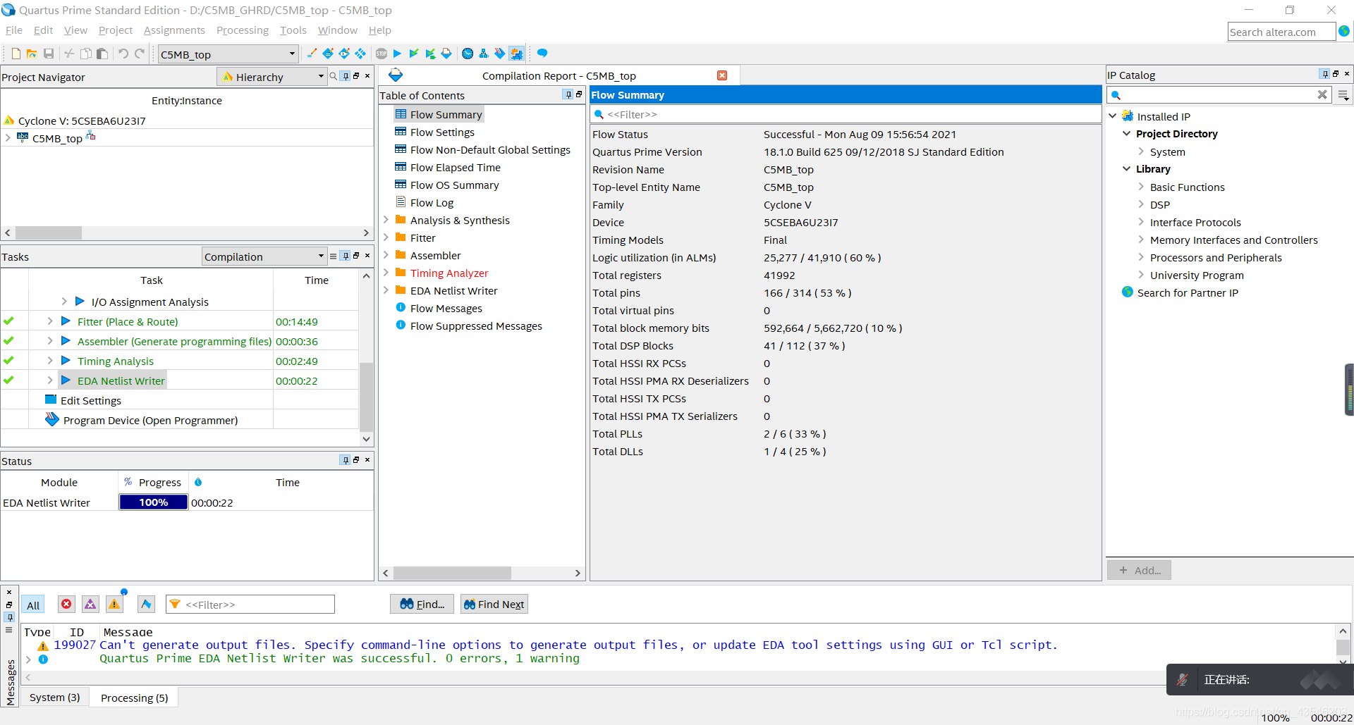Toggle info messages flag filter button
1354x725 pixels.
click(x=146, y=604)
